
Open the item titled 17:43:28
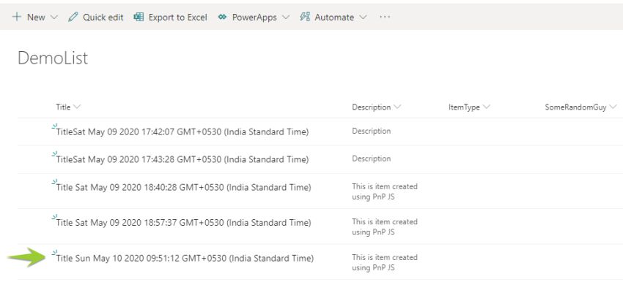(183, 159)
